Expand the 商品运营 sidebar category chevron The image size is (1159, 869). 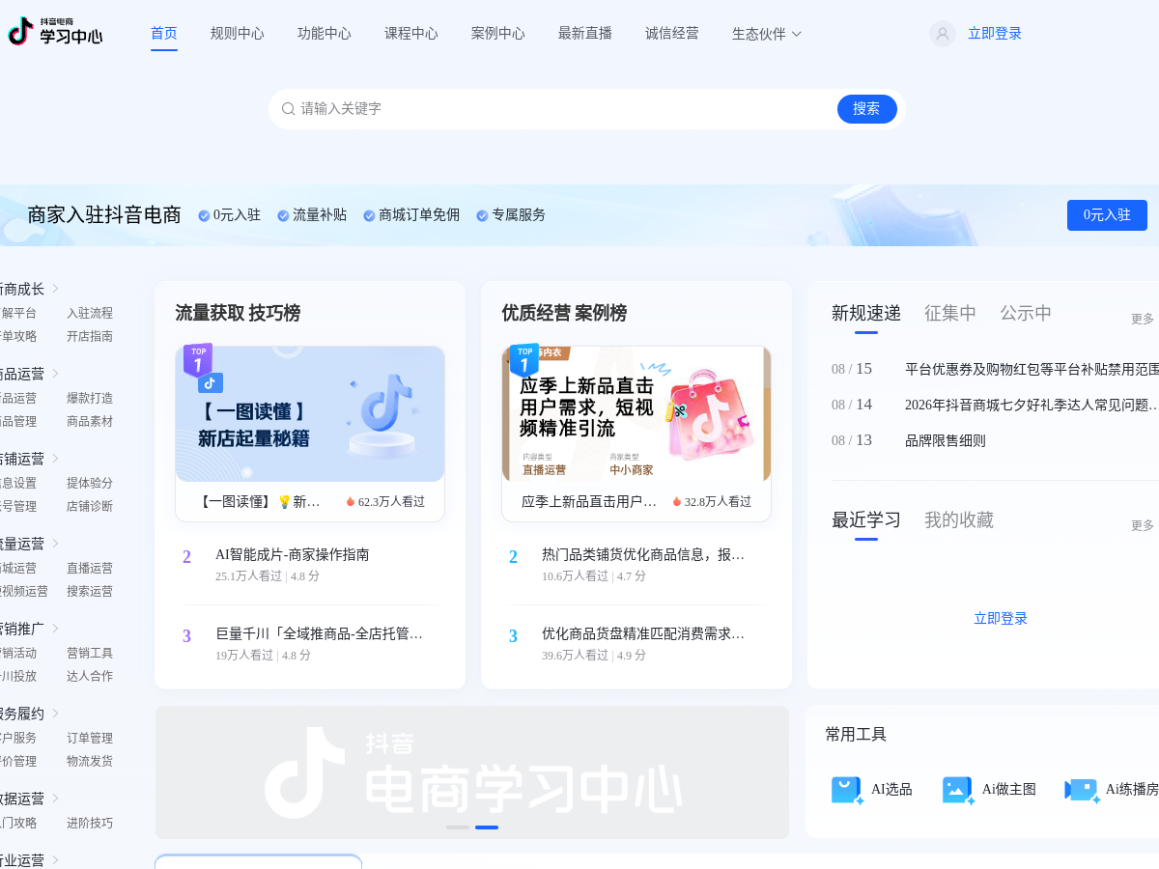click(x=55, y=373)
